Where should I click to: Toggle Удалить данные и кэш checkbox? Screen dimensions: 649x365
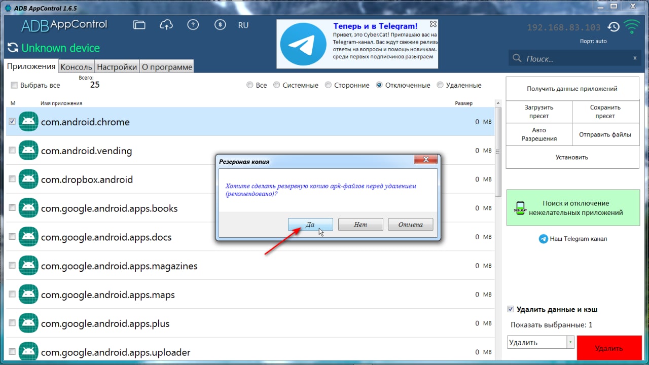pos(511,309)
